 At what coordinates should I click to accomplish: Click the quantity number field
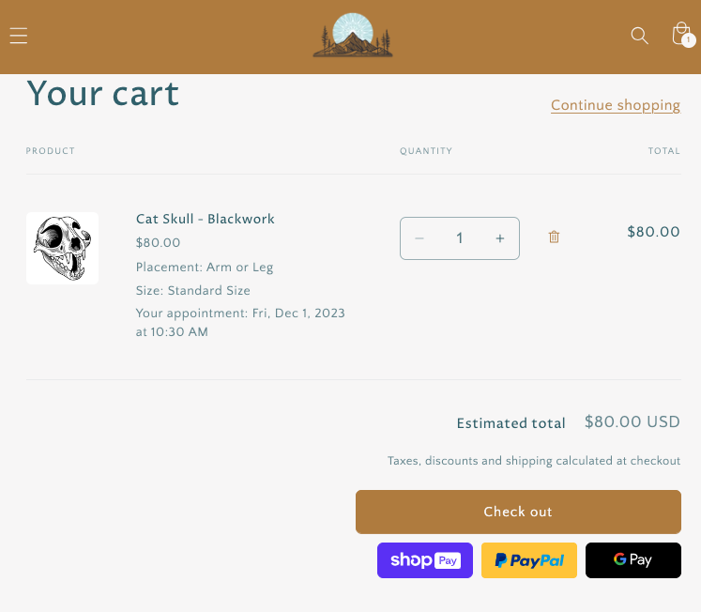click(x=460, y=238)
